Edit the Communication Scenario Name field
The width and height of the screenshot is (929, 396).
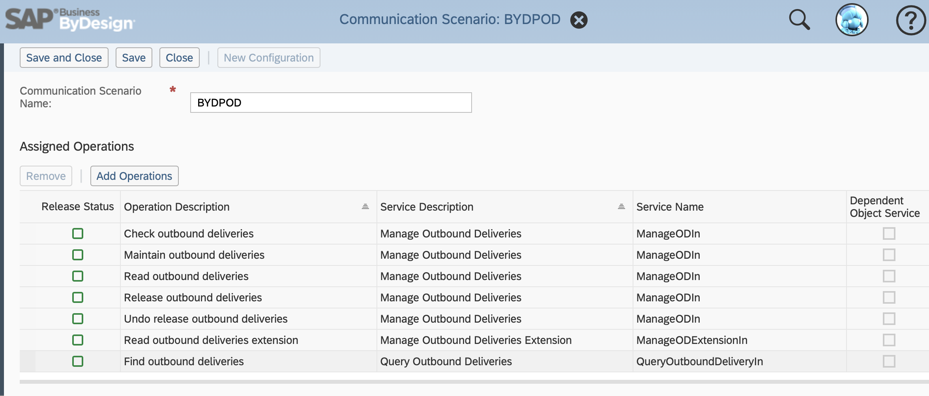coord(331,103)
